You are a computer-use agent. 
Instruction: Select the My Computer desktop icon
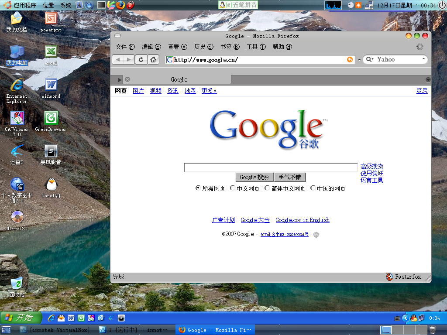point(17,55)
